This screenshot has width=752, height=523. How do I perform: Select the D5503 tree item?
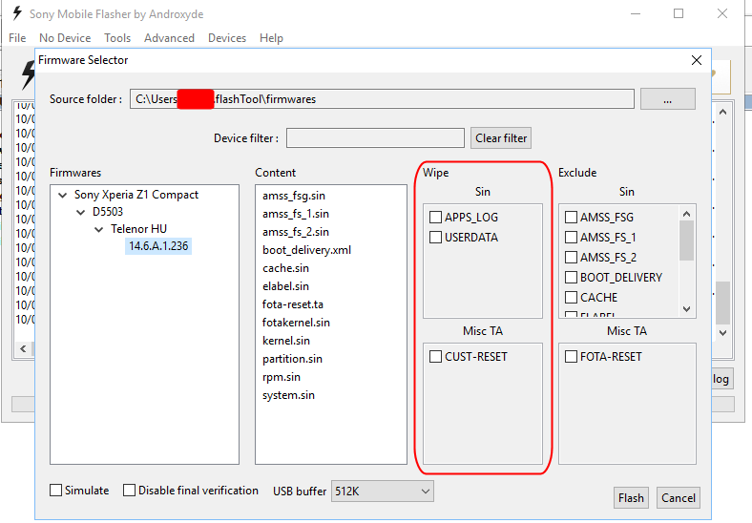tap(108, 212)
